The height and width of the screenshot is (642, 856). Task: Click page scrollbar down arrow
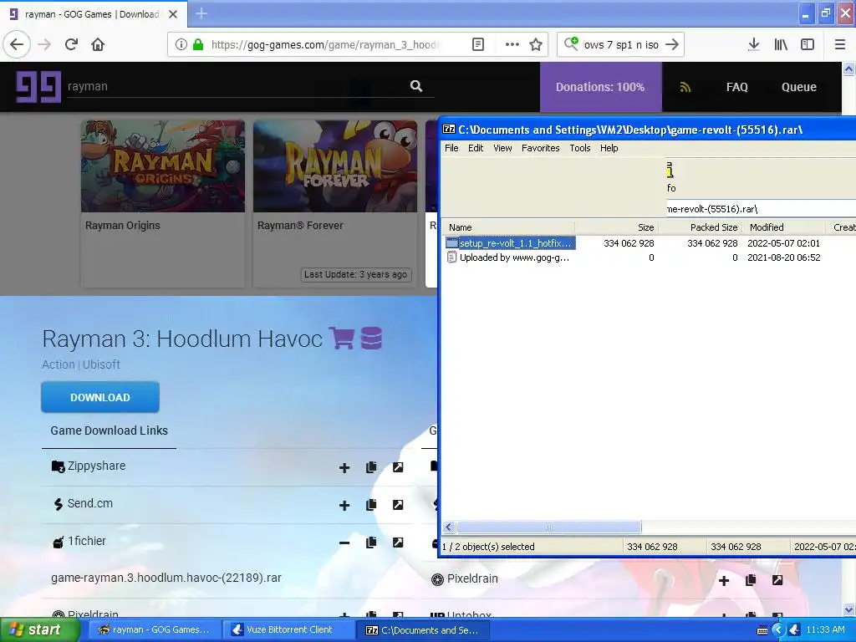click(x=849, y=609)
